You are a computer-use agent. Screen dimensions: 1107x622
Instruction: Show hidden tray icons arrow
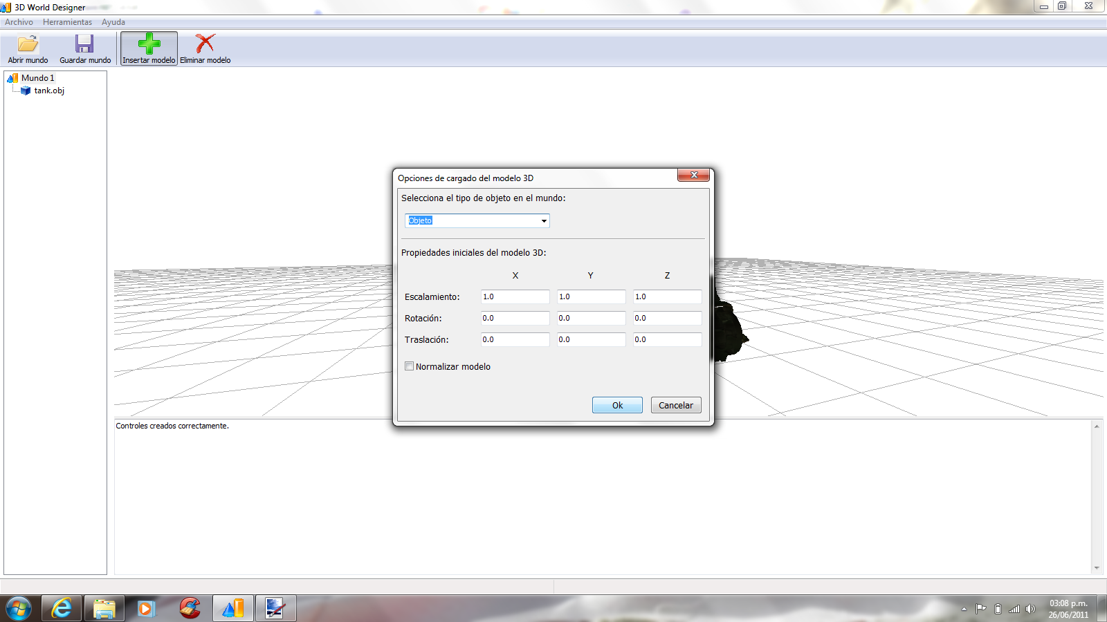click(x=964, y=609)
